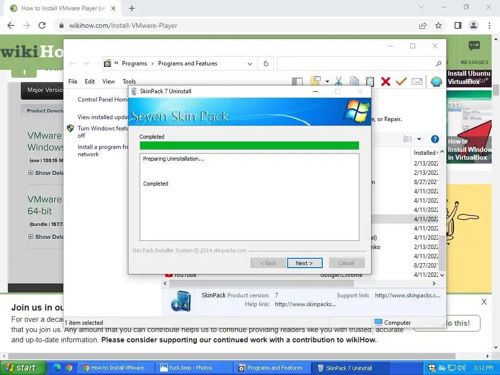Click the volume speaker tray icon
This screenshot has height=375, width=500.
461,368
